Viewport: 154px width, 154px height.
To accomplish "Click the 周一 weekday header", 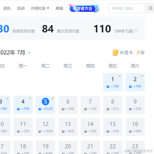I will click(23, 66).
